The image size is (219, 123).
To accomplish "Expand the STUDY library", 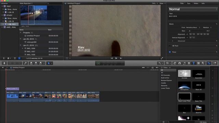I will coord(2,15).
